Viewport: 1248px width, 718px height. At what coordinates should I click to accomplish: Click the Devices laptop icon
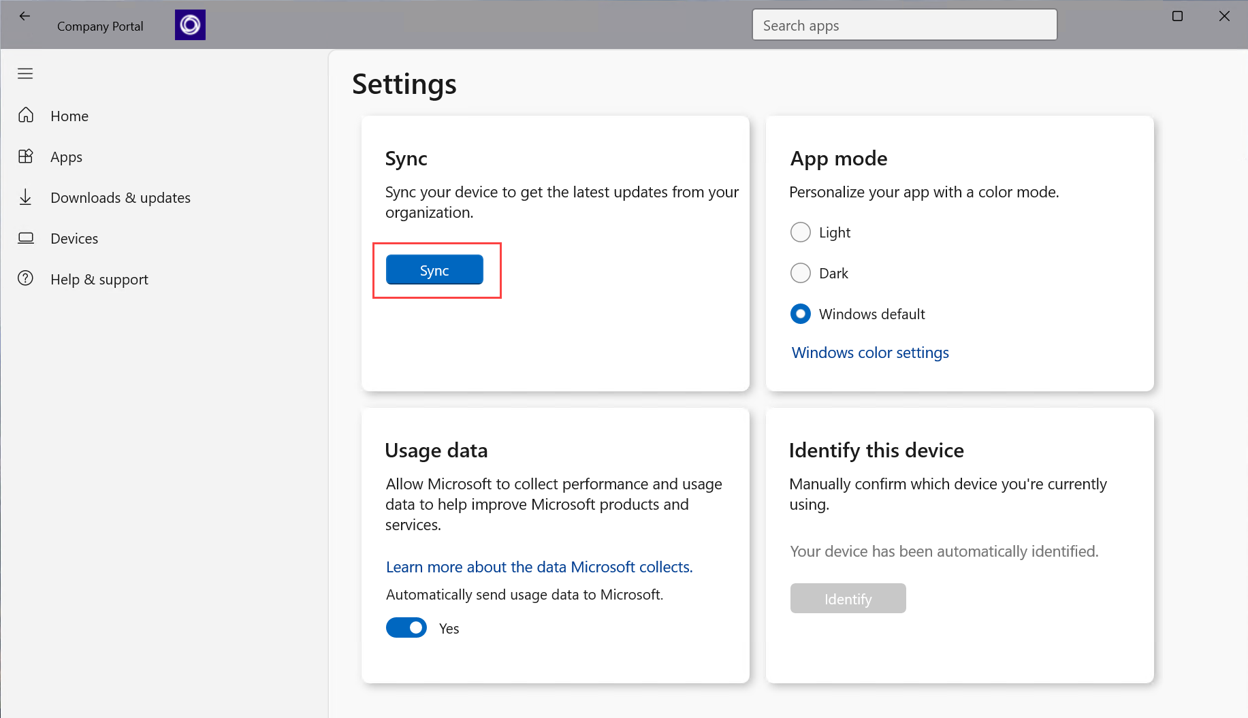coord(25,238)
